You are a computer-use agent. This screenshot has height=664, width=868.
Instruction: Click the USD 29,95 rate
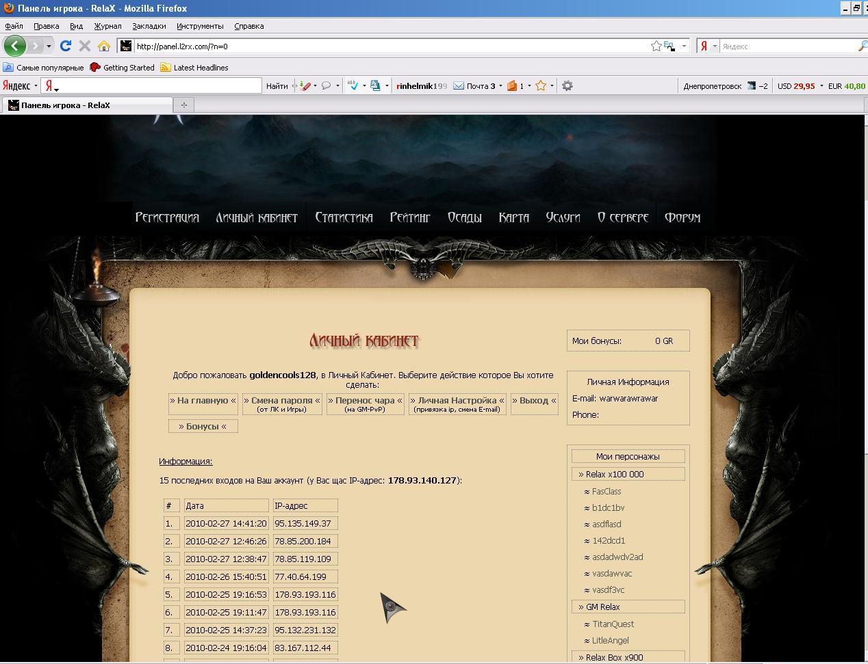click(x=796, y=85)
